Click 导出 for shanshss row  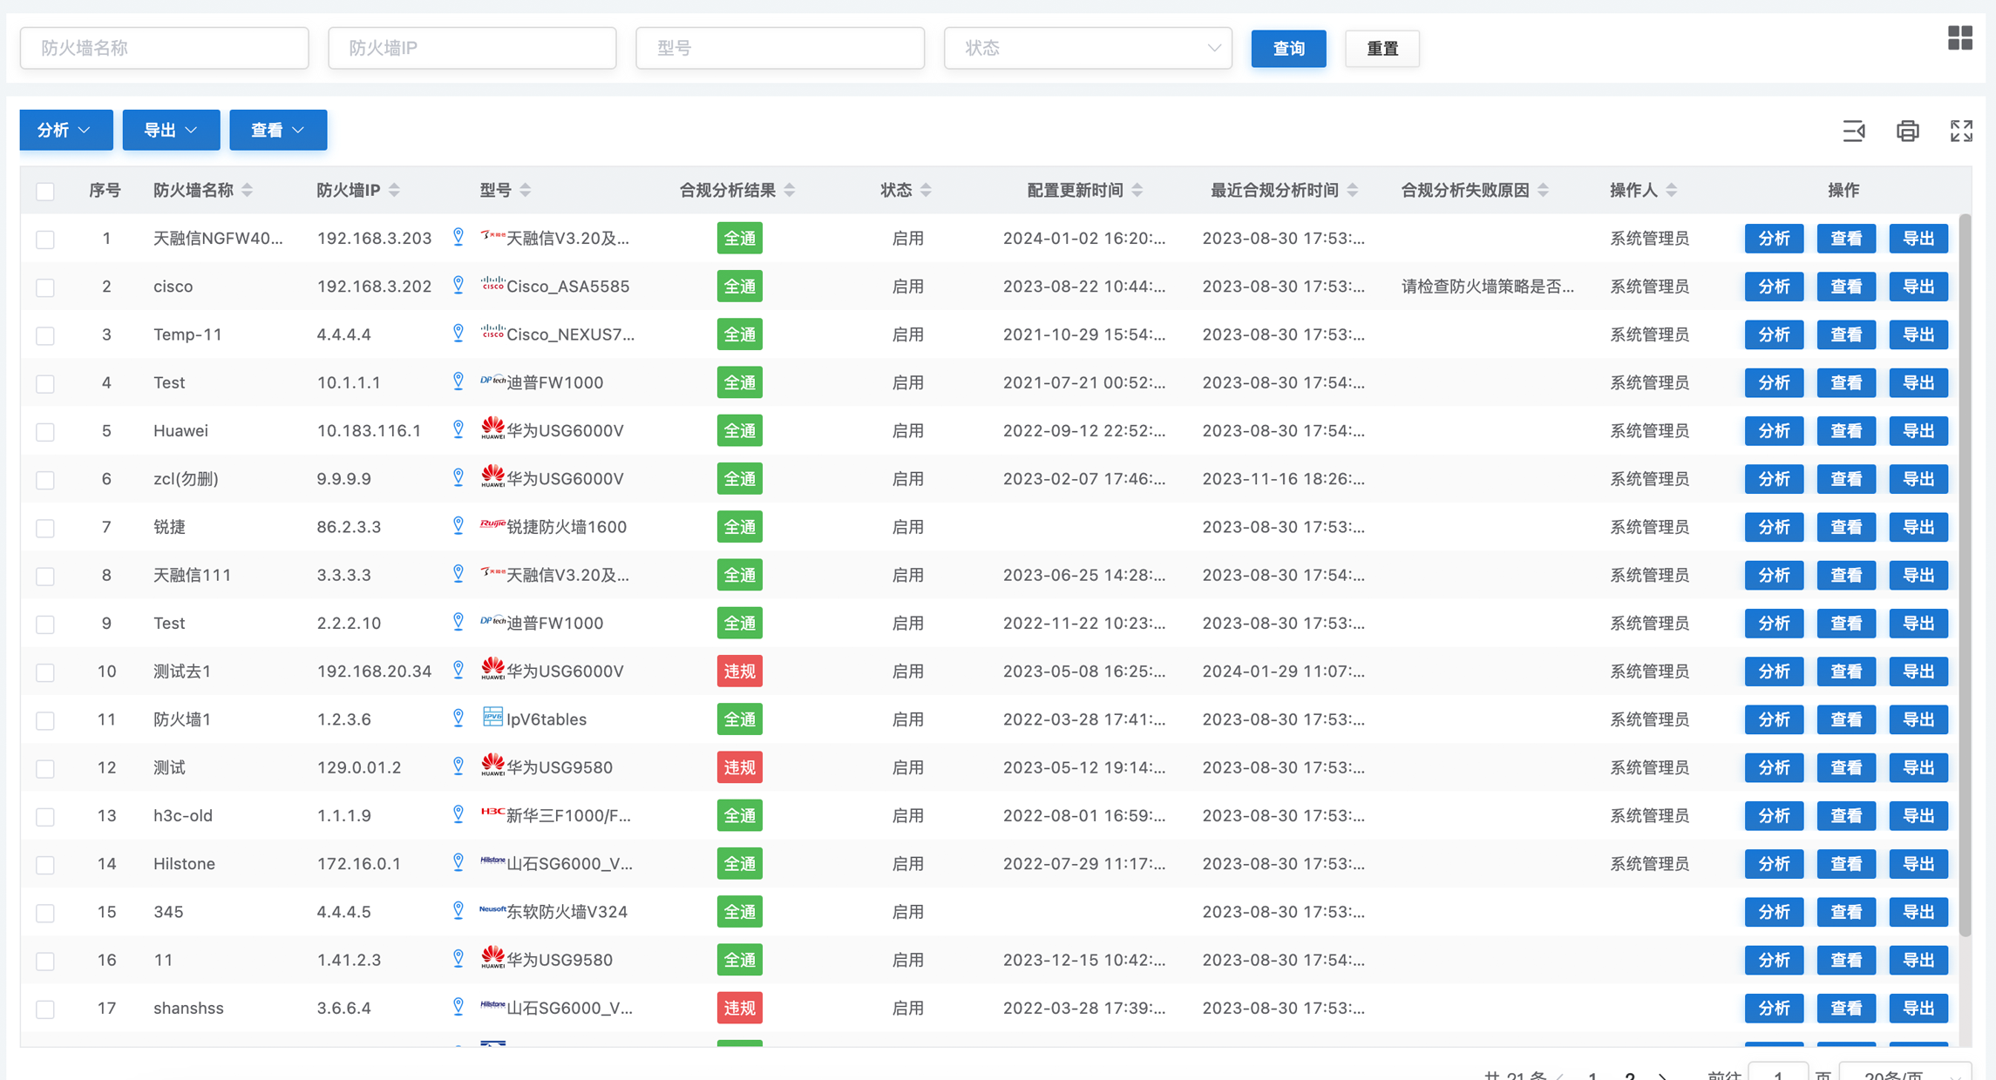[1918, 1008]
